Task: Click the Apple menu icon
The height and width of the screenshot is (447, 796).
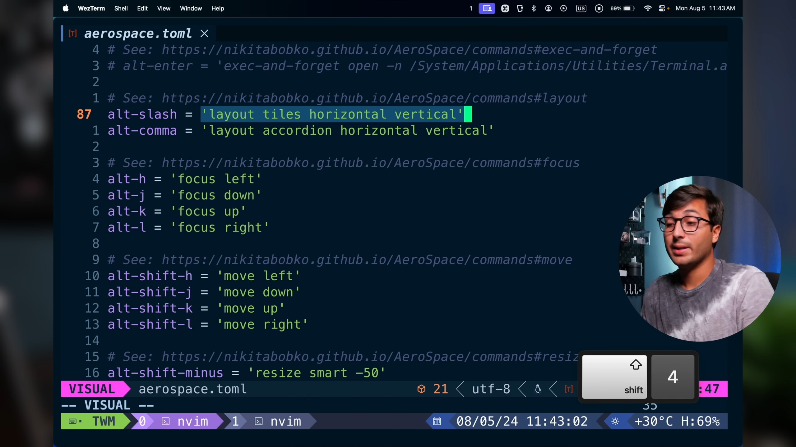Action: click(65, 8)
